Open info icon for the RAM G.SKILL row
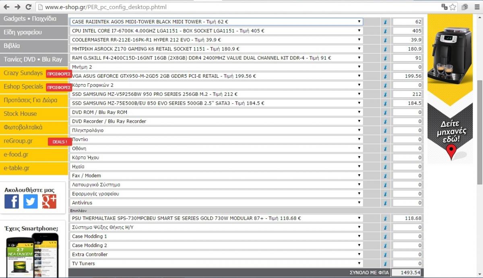 385,58
